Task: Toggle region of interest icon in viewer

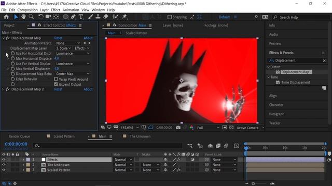Action: [225, 128]
